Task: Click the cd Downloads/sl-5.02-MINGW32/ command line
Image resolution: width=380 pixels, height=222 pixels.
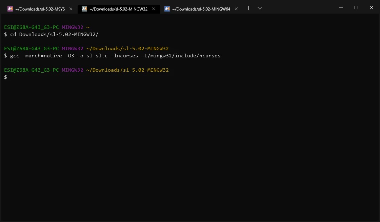Action: [51, 34]
